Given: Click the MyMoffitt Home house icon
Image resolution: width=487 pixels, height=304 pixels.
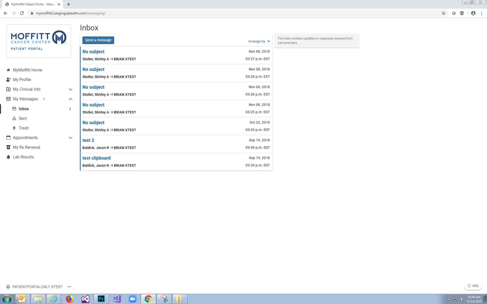Looking at the screenshot, I should click(x=8, y=70).
